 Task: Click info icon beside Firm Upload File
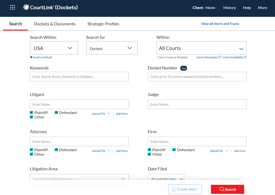point(227,151)
